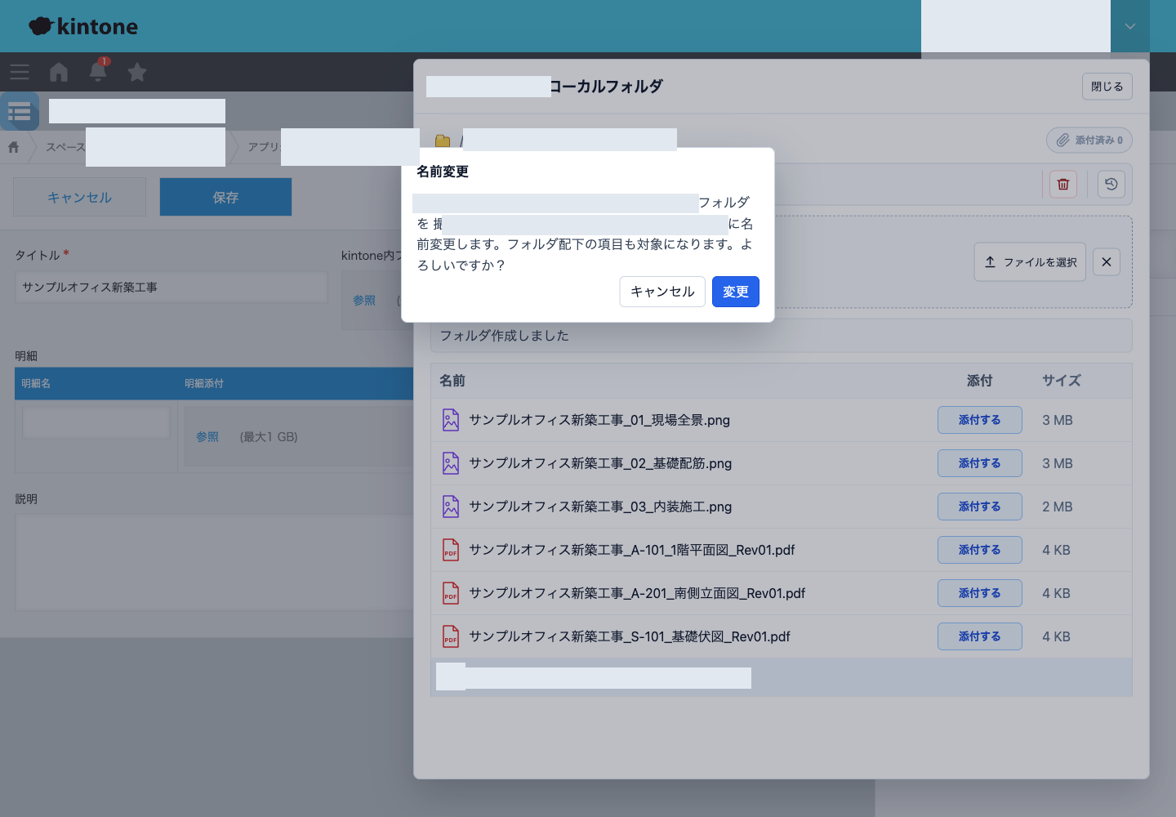
Task: Attach A-101_1階平面図_Rev01.pdf with 添付する
Action: click(980, 550)
